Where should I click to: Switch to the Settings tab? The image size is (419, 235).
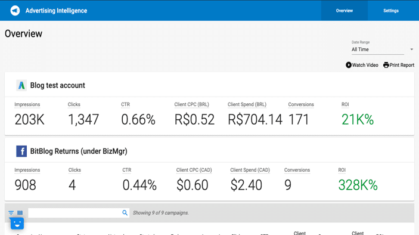pos(390,11)
